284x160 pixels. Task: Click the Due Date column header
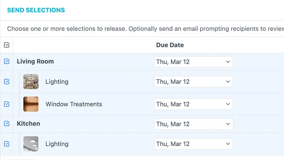(170, 45)
